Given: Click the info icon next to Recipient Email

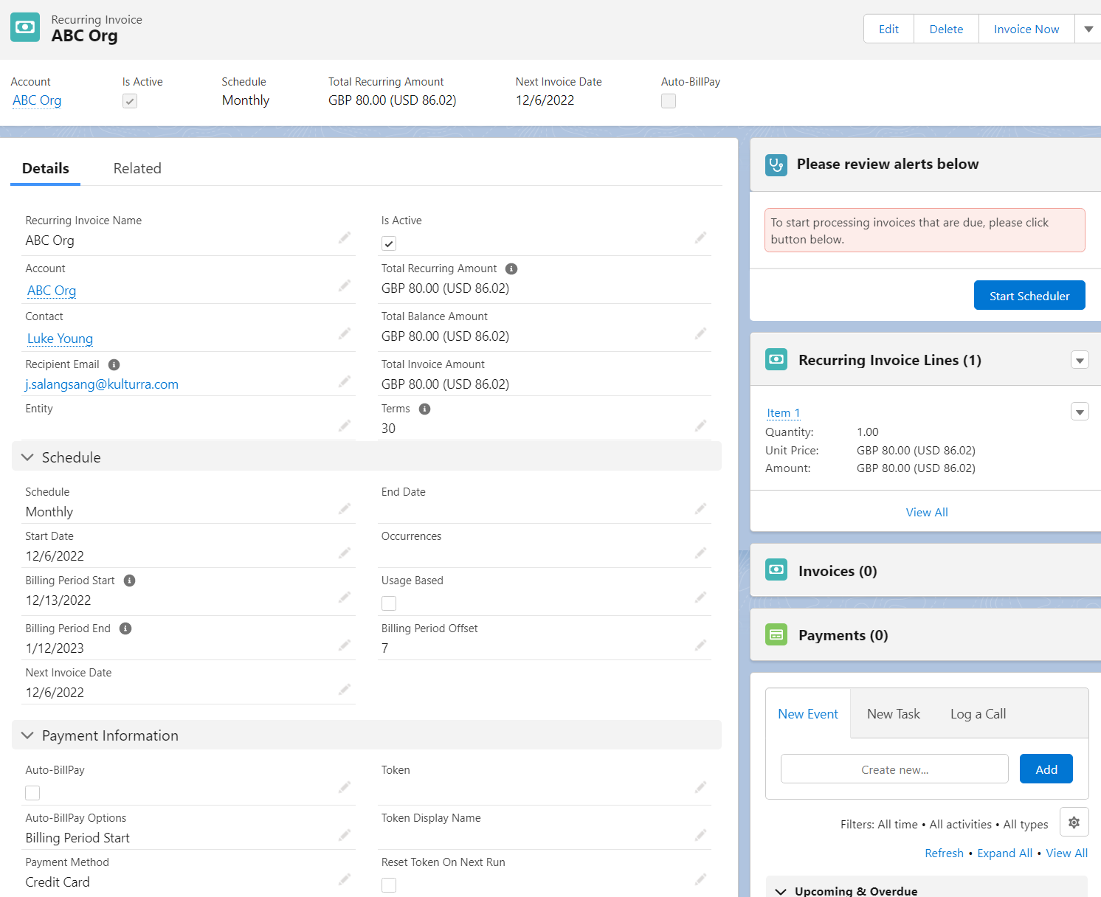Looking at the screenshot, I should (114, 364).
